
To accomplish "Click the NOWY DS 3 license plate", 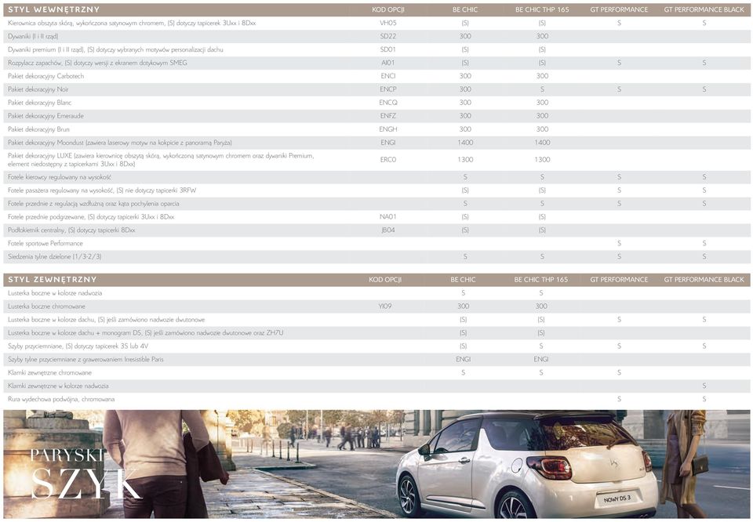I will (x=617, y=498).
